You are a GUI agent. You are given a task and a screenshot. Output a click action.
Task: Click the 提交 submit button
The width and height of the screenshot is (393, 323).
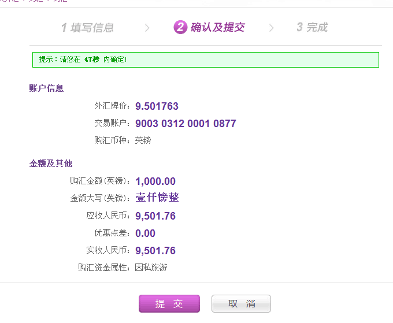tap(169, 304)
